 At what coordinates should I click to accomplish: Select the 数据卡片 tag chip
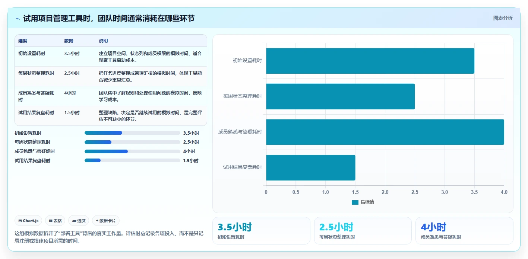pyautogui.click(x=106, y=221)
